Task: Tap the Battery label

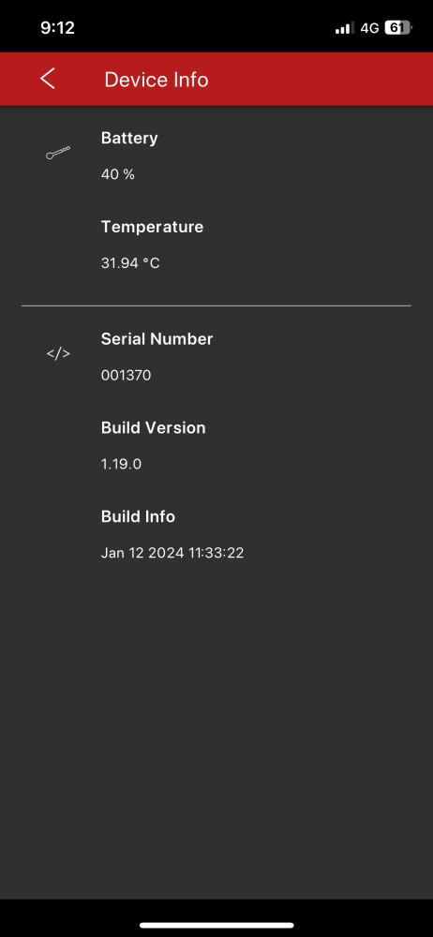Action: pyautogui.click(x=129, y=138)
